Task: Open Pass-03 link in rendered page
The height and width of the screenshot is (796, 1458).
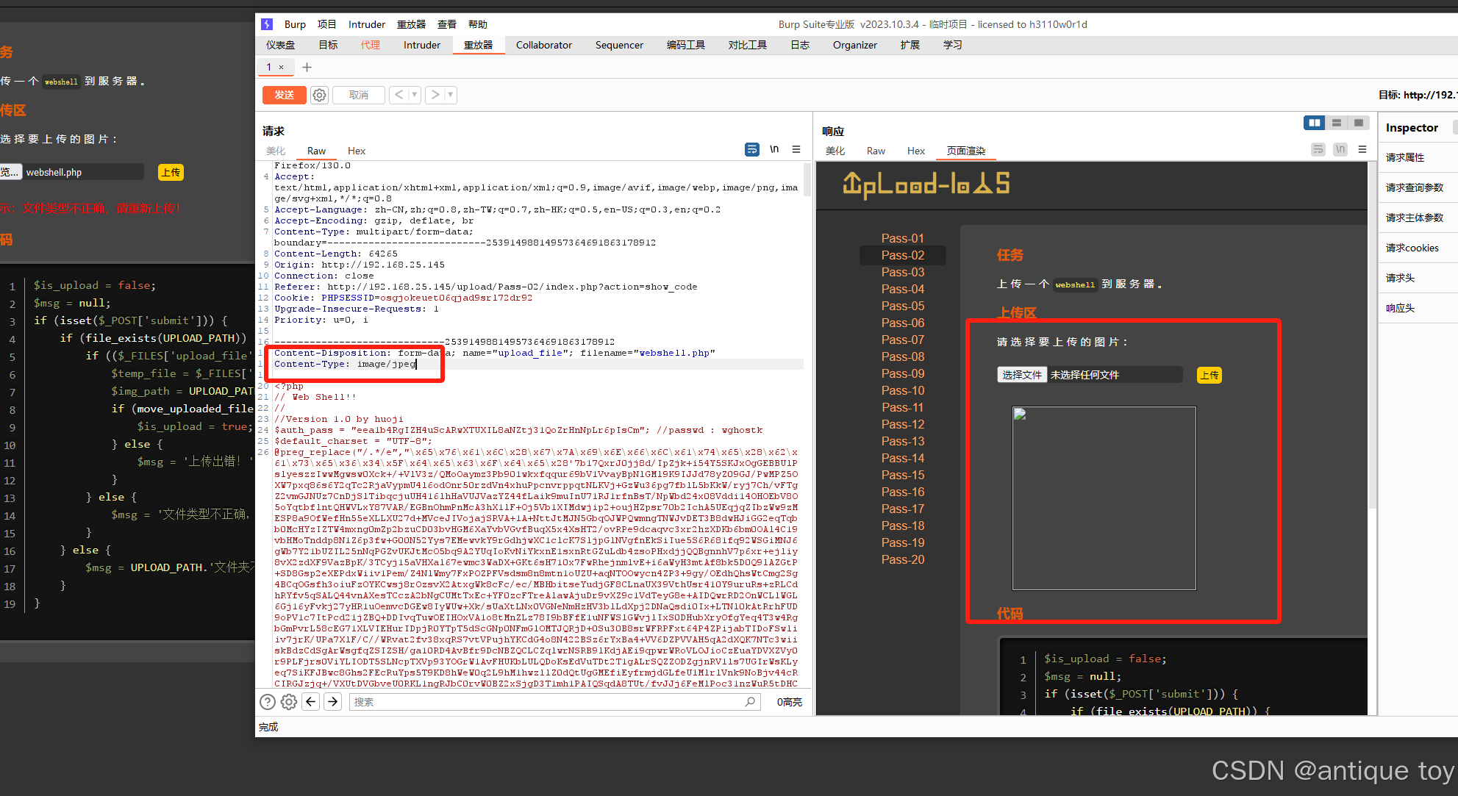Action: (902, 272)
